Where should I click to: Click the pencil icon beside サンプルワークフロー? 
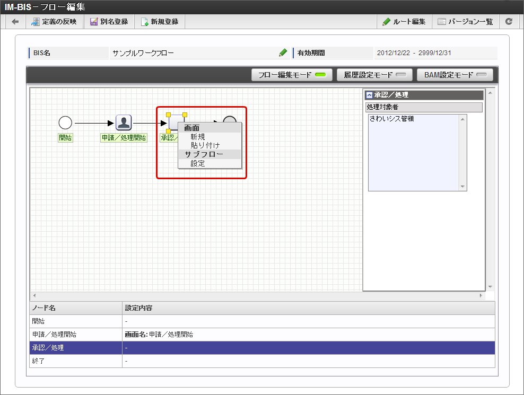(283, 53)
